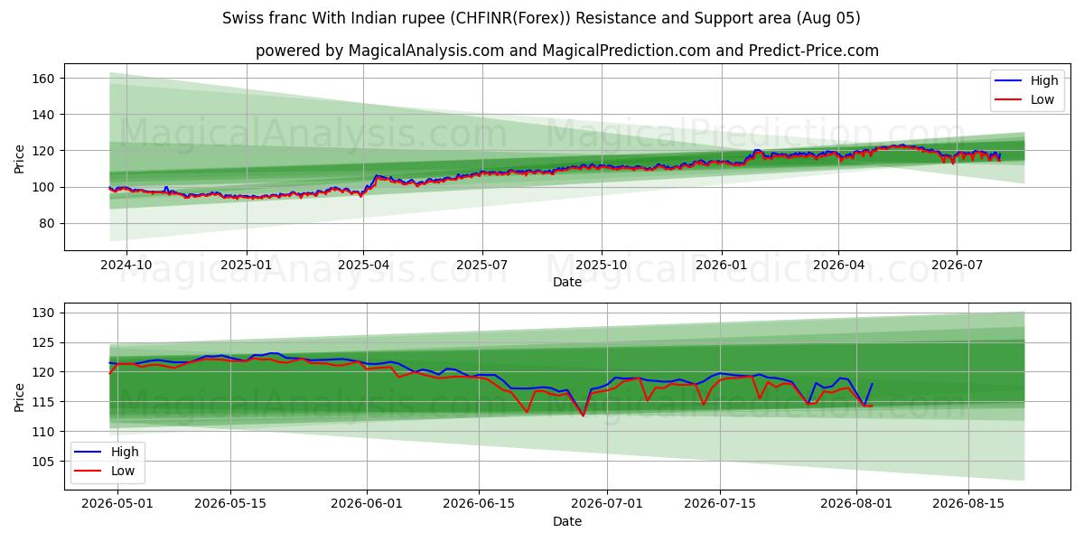Click the 110 price tick on bottom chart

(x=45, y=432)
